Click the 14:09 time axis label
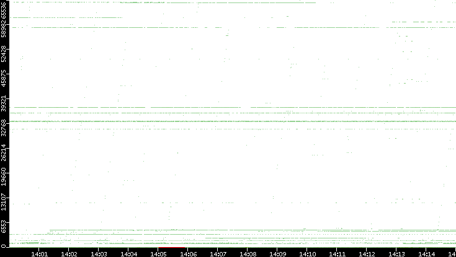456x257 pixels. [x=277, y=254]
